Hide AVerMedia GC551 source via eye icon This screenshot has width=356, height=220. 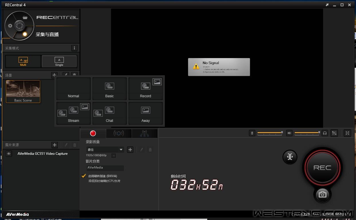[x=9, y=154]
